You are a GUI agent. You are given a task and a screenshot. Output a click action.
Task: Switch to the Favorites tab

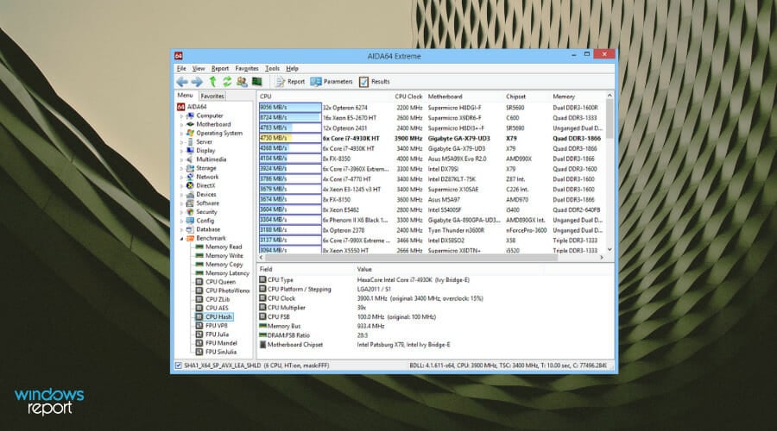[x=212, y=96]
